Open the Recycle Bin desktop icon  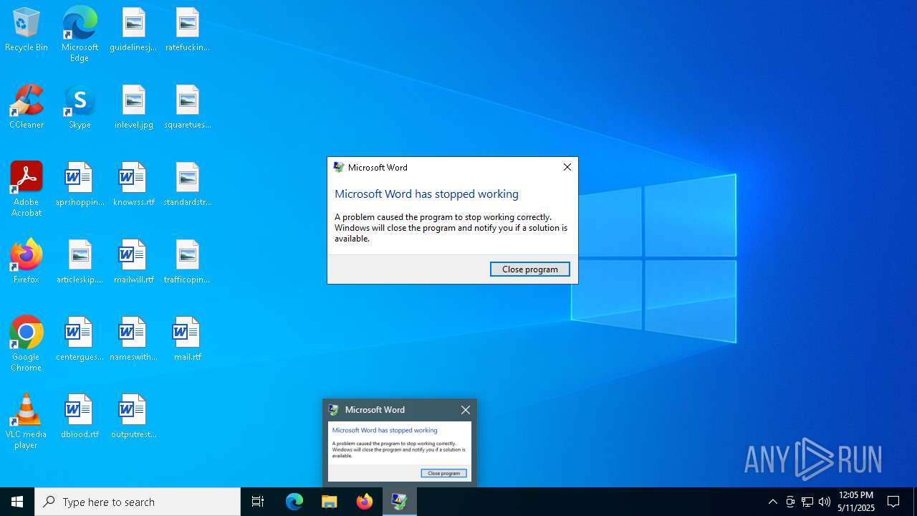[x=27, y=29]
